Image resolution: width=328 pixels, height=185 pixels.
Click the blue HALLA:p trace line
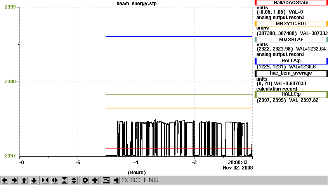pyautogui.click(x=179, y=37)
